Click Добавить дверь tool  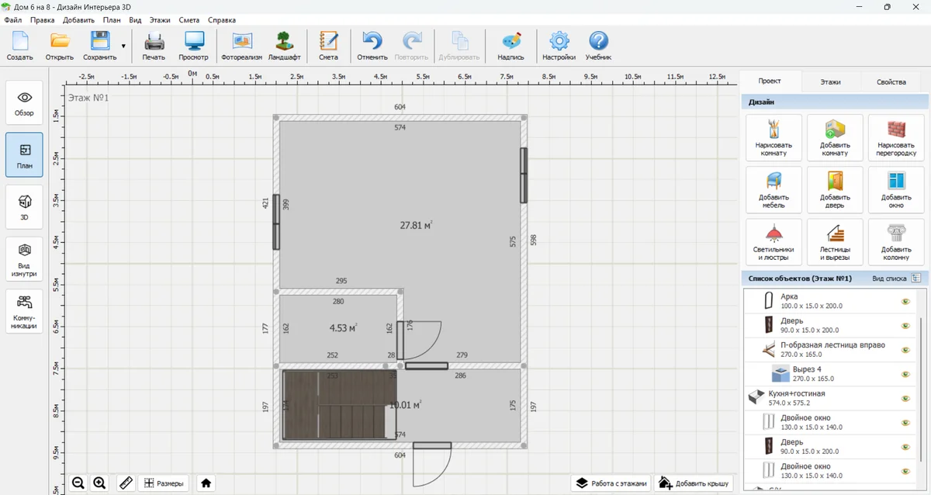pyautogui.click(x=835, y=189)
